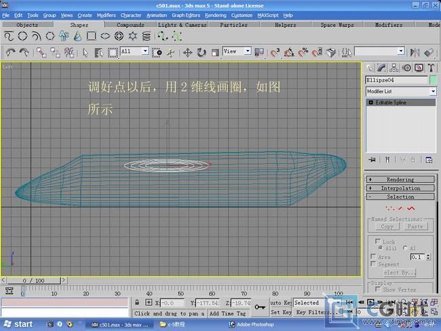Toggle the Angle Snap icon
441x331 pixels.
[x=289, y=53]
